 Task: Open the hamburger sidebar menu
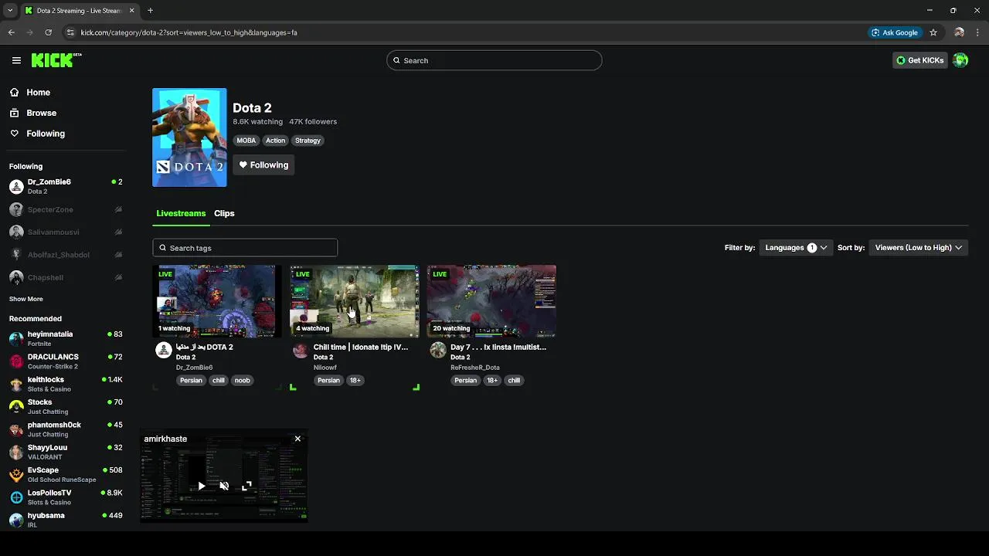click(16, 60)
